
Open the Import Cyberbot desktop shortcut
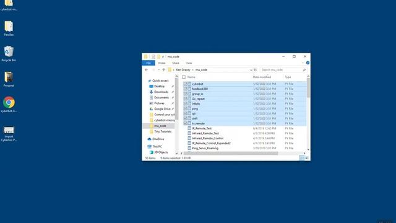(x=9, y=134)
